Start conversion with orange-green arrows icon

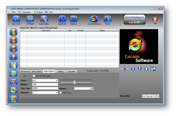13,90
